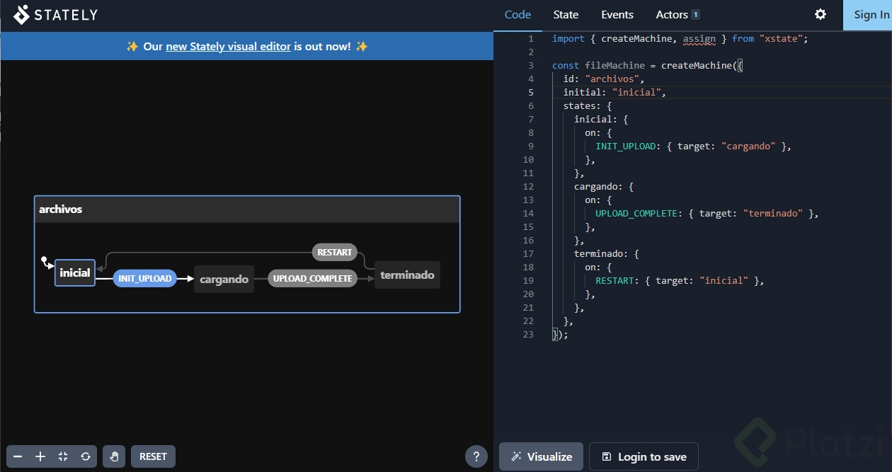Open the new Stately visual editor link
Screen dimensions: 892x472
tap(228, 46)
